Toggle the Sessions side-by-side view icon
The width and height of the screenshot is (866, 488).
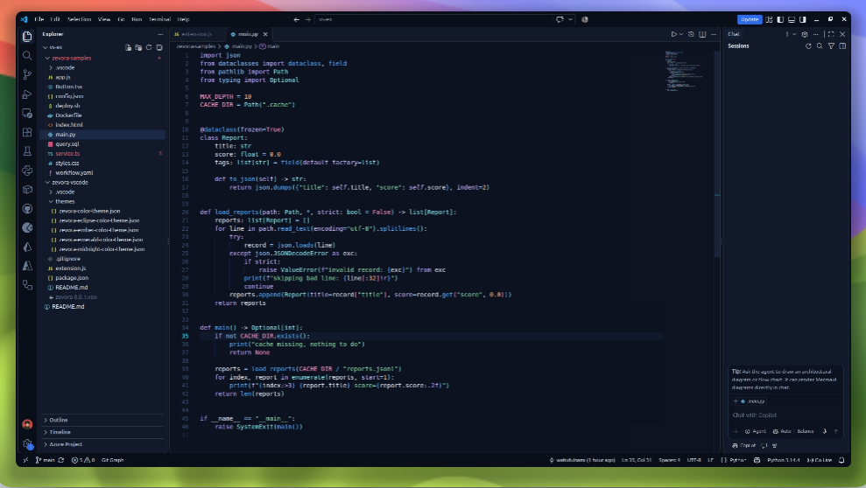tap(842, 46)
